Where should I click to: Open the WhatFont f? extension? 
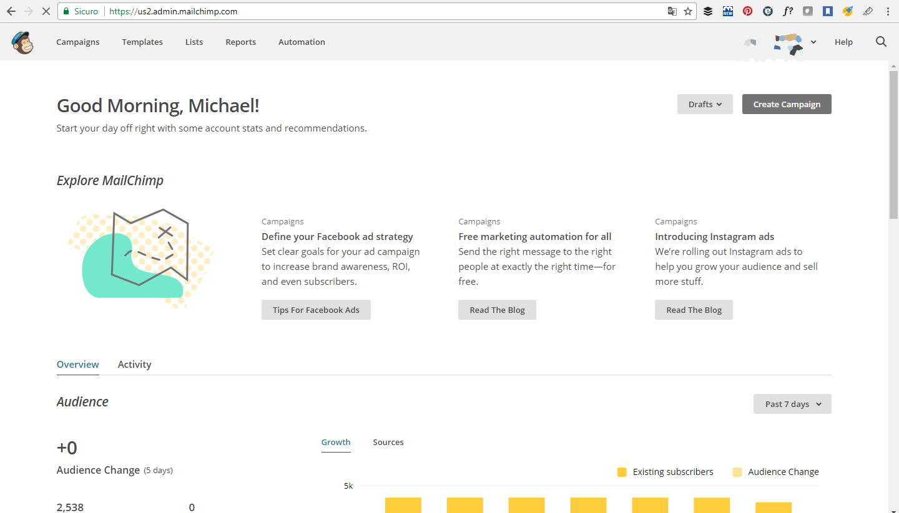click(x=788, y=11)
